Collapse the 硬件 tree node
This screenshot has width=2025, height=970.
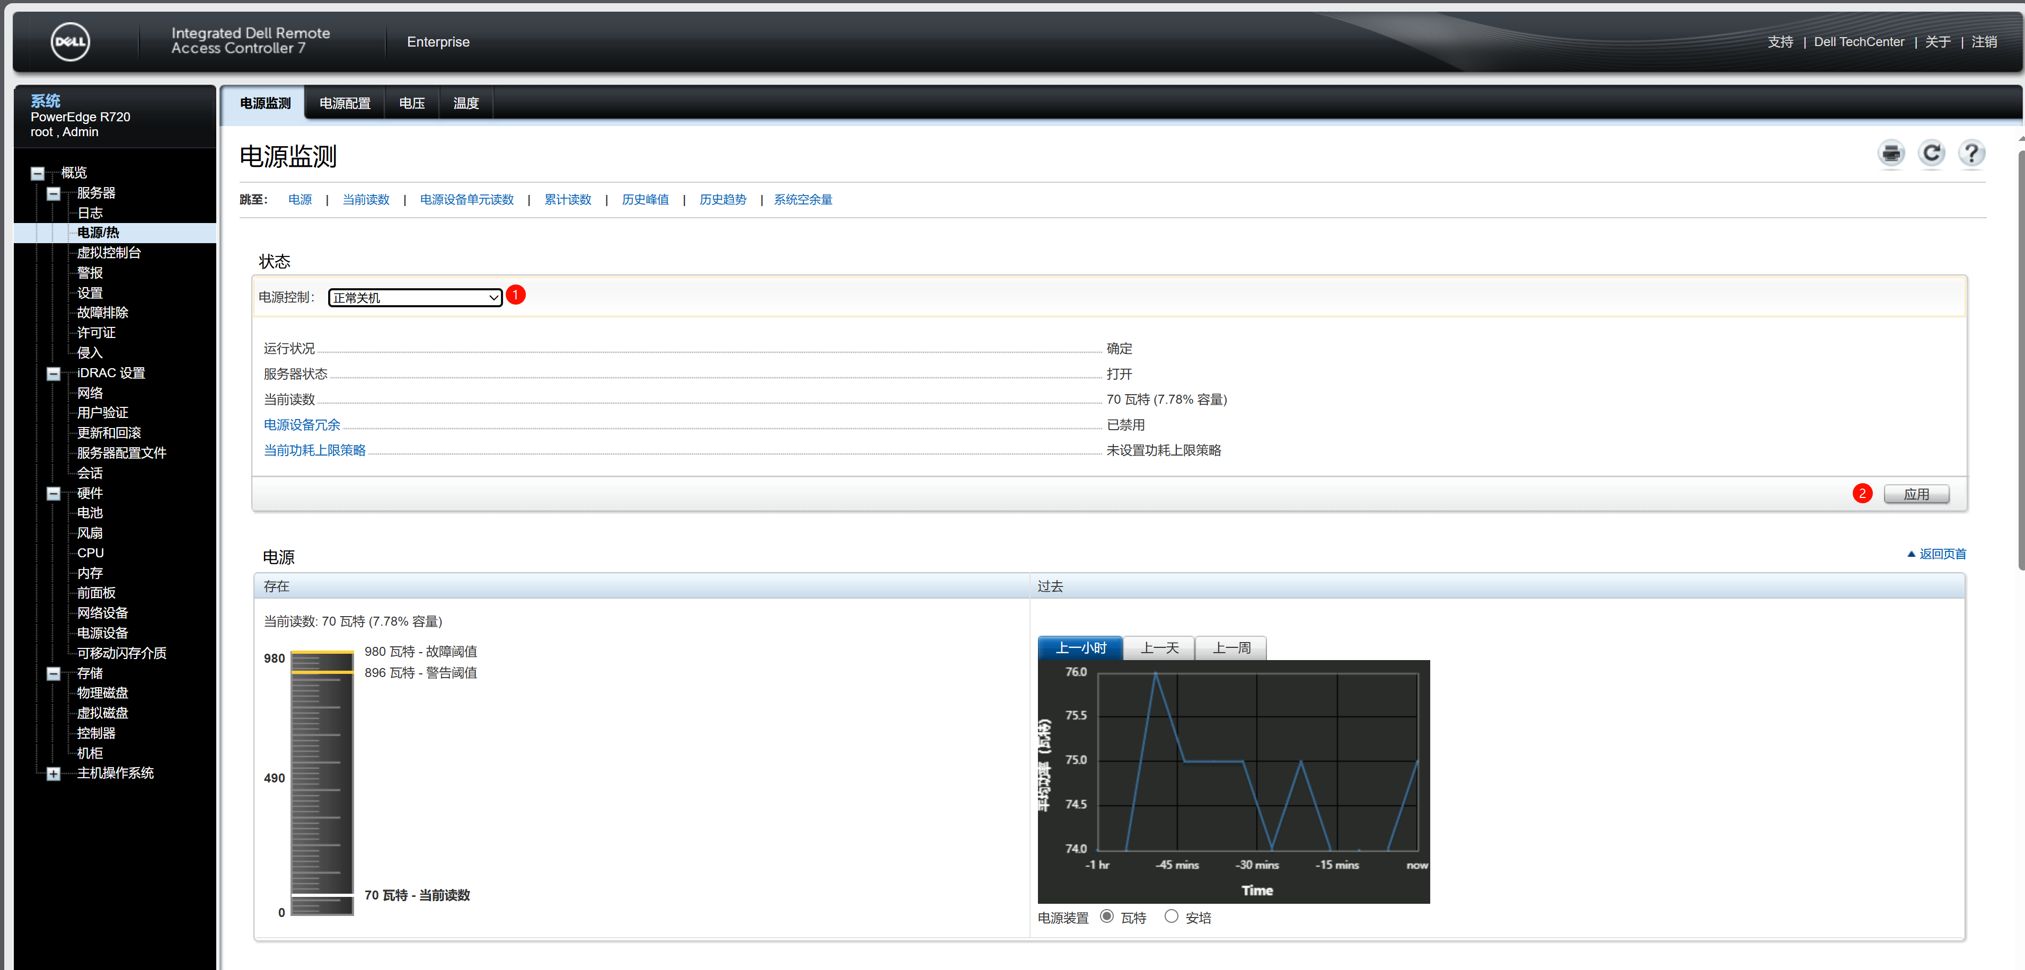[x=54, y=494]
